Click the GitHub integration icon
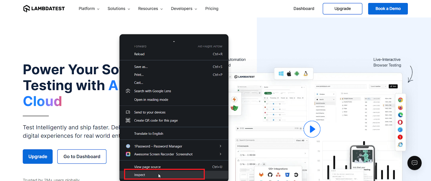The height and width of the screenshot is (181, 431). (x=270, y=175)
